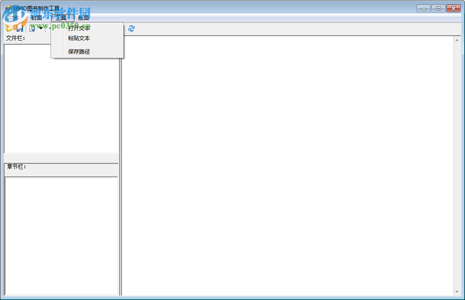The width and height of the screenshot is (465, 300).
Task: Click the scrollbar down arrow
Action: click(457, 292)
